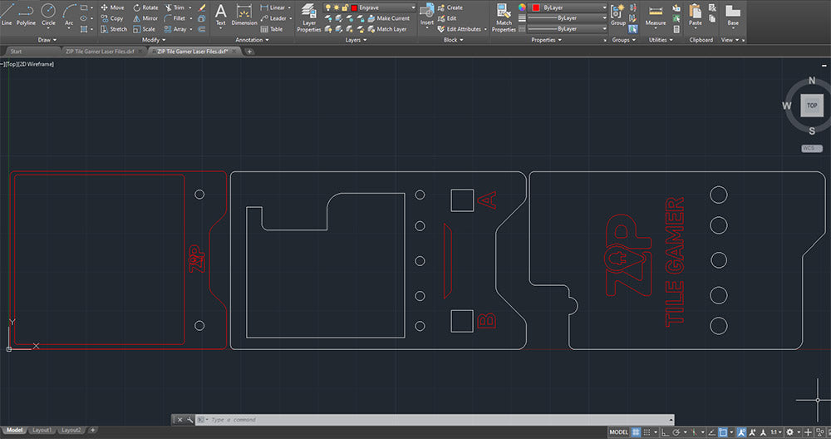Toggle ortho mode in status bar

(x=667, y=432)
